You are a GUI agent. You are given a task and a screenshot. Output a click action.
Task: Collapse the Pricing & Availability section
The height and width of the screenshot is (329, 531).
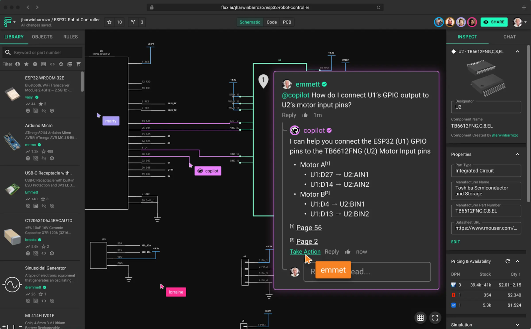click(517, 261)
